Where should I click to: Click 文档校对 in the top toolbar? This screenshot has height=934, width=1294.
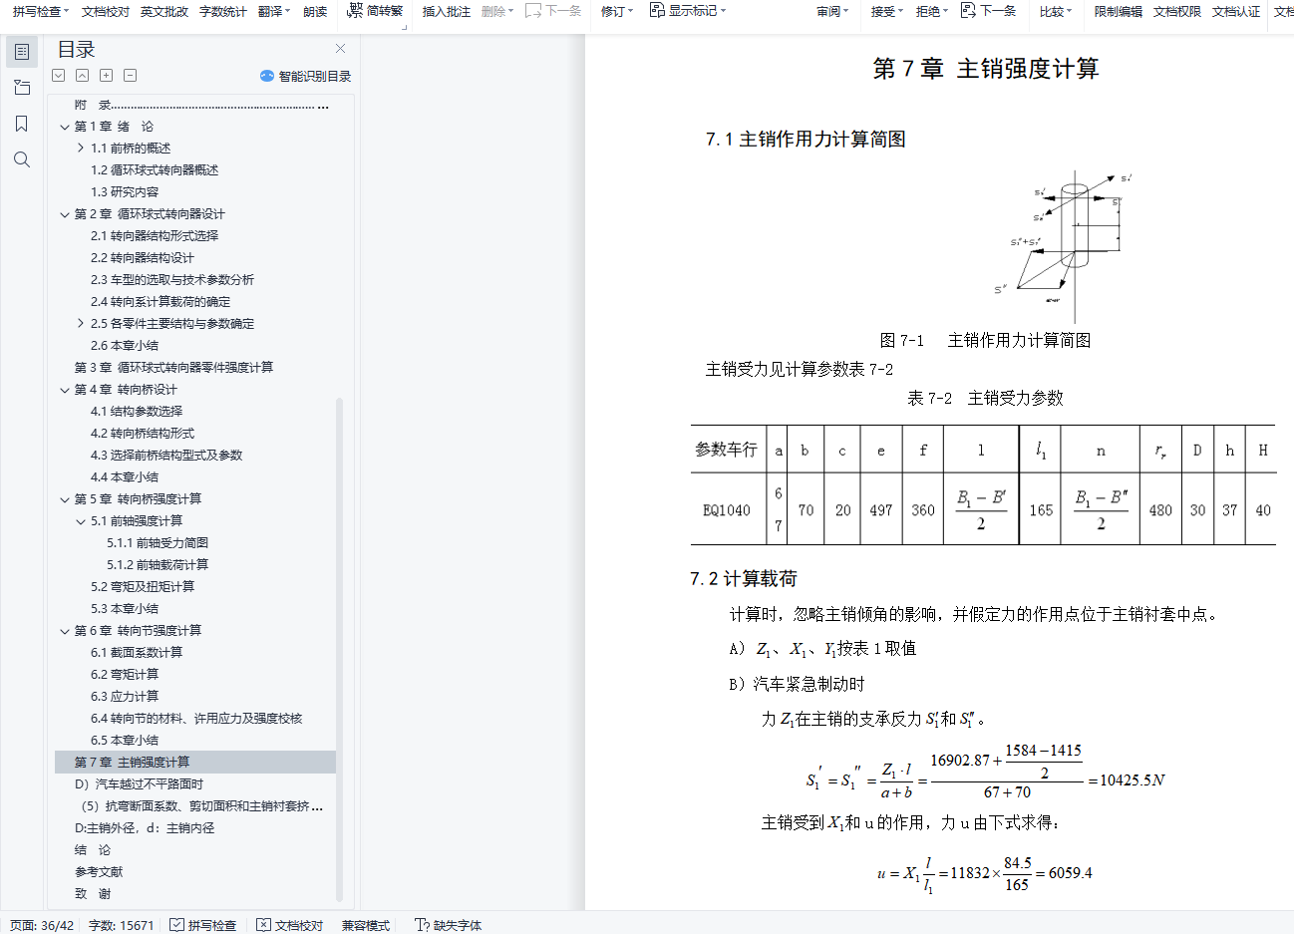pos(106,11)
